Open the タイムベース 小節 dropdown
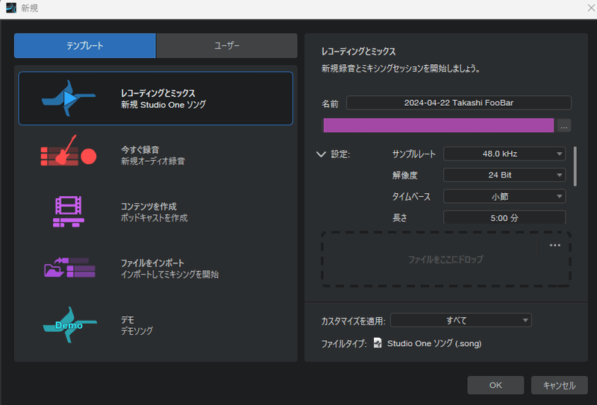 point(504,196)
